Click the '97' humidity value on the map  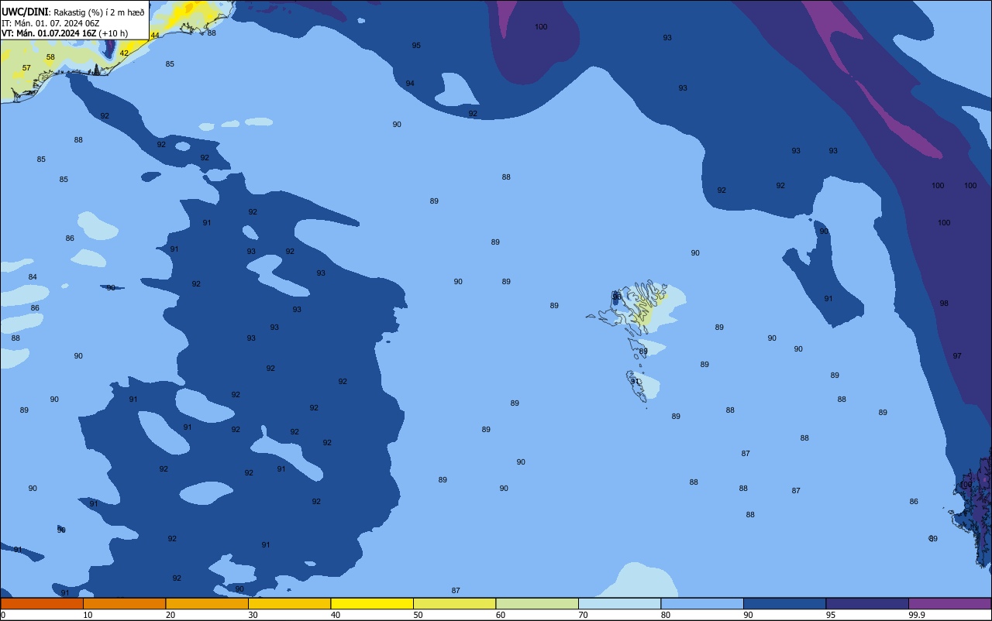(x=957, y=356)
